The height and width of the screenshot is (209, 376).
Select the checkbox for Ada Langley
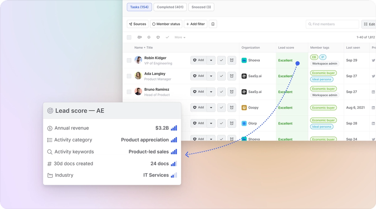tap(129, 76)
